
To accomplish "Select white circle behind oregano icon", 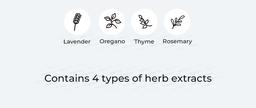I will [x=112, y=22].
